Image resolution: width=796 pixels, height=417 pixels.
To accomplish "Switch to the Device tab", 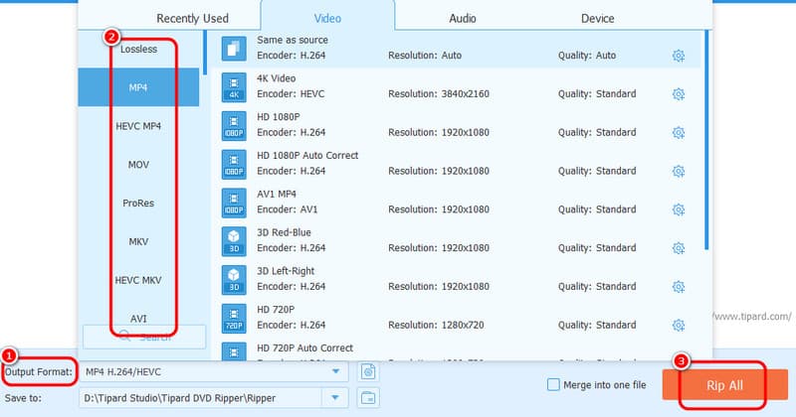I will point(598,18).
